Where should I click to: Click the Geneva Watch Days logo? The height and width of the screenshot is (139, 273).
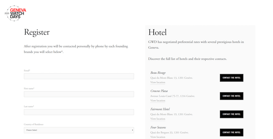[x=15, y=13]
